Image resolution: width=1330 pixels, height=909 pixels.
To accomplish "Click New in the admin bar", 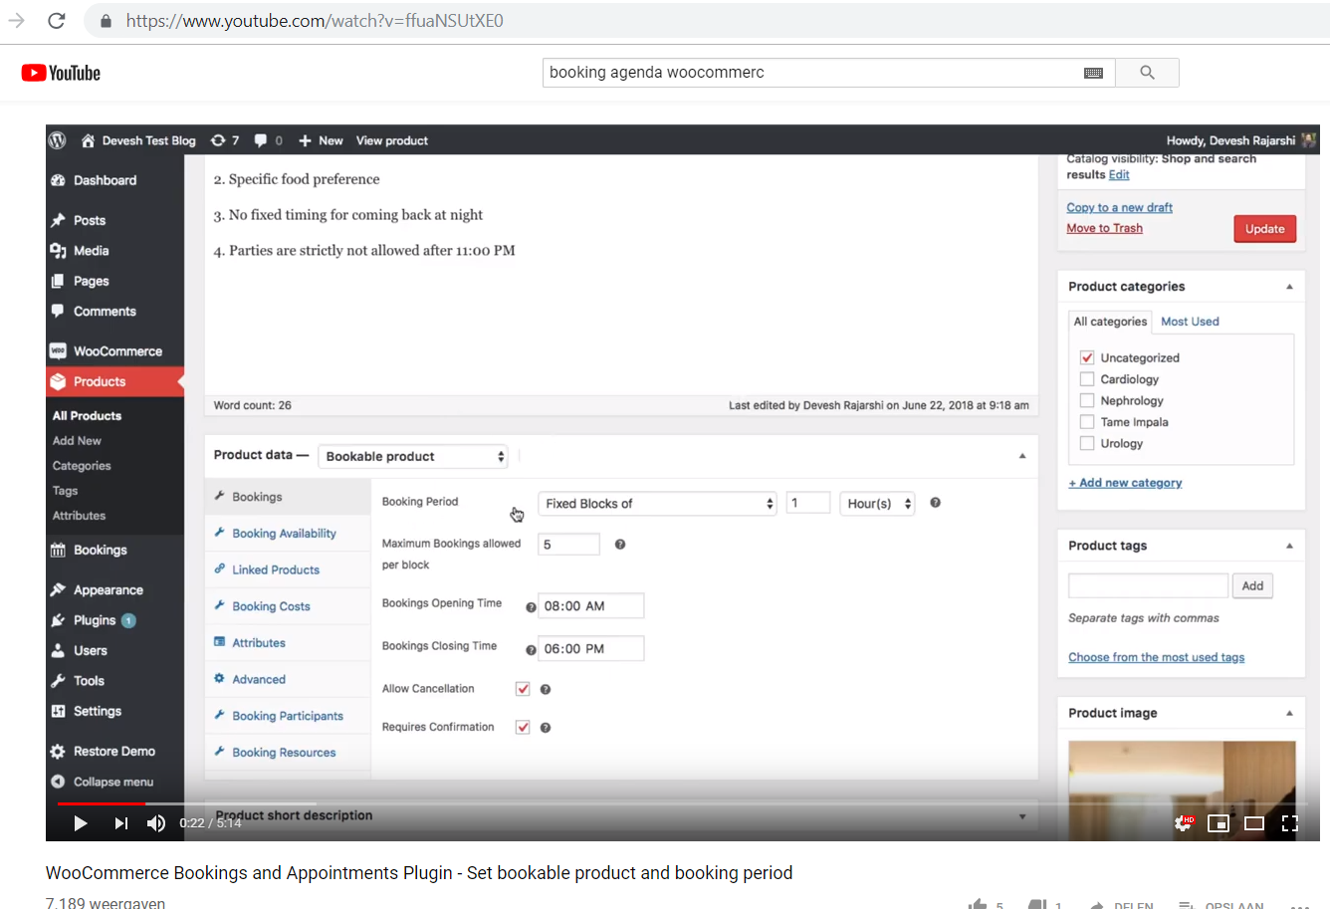I will [321, 140].
